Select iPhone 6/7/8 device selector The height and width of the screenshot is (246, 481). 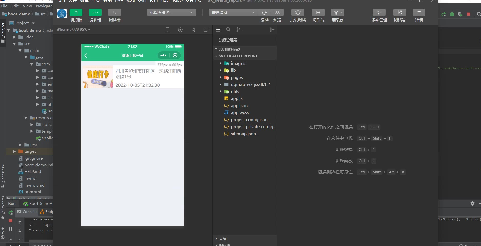pos(73,30)
